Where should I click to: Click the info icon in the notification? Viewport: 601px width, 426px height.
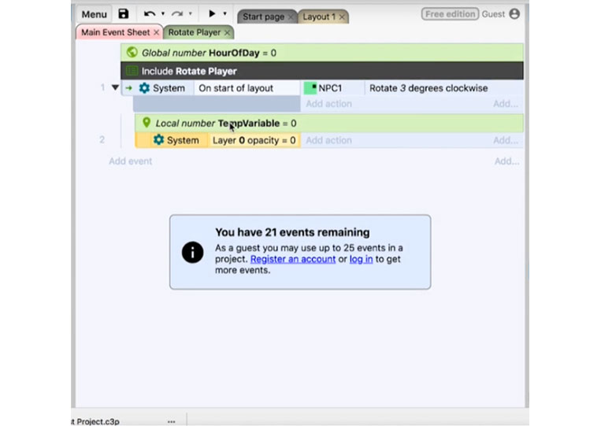[x=192, y=252]
